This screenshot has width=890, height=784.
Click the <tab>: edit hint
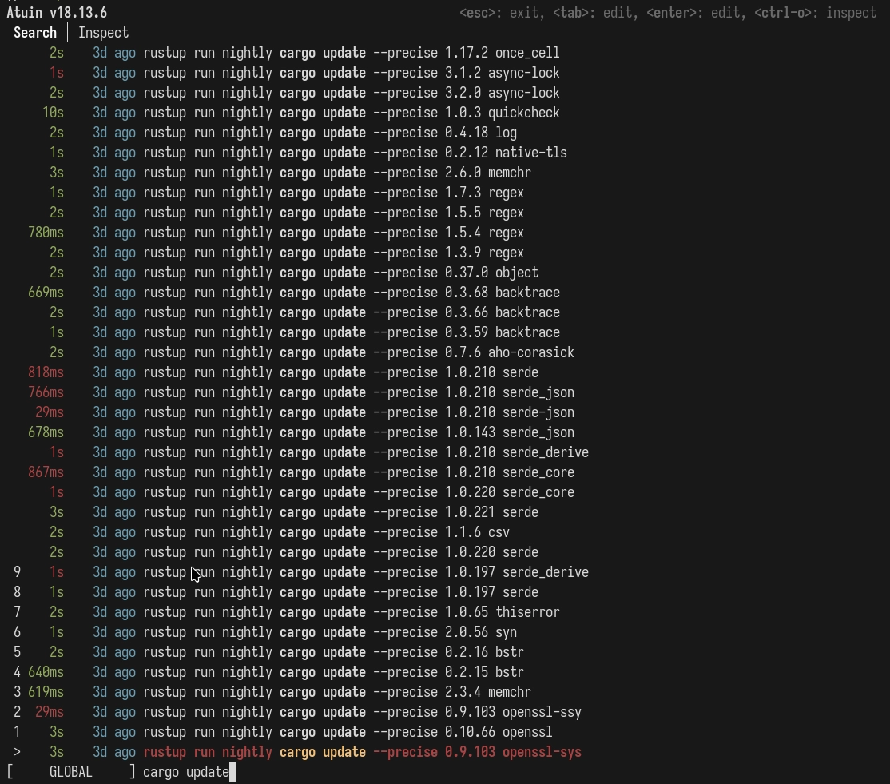(593, 13)
